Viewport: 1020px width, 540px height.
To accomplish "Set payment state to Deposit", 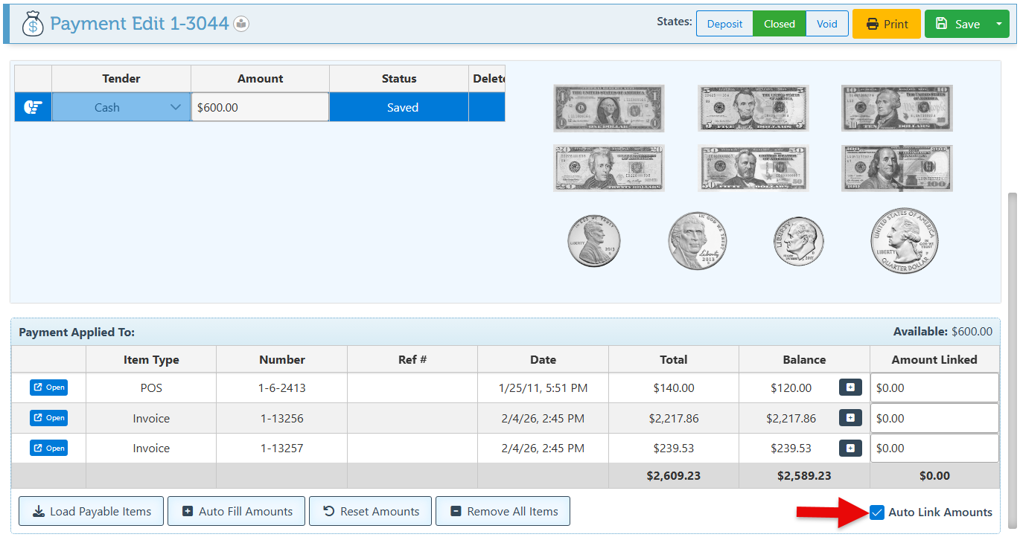I will pyautogui.click(x=724, y=24).
